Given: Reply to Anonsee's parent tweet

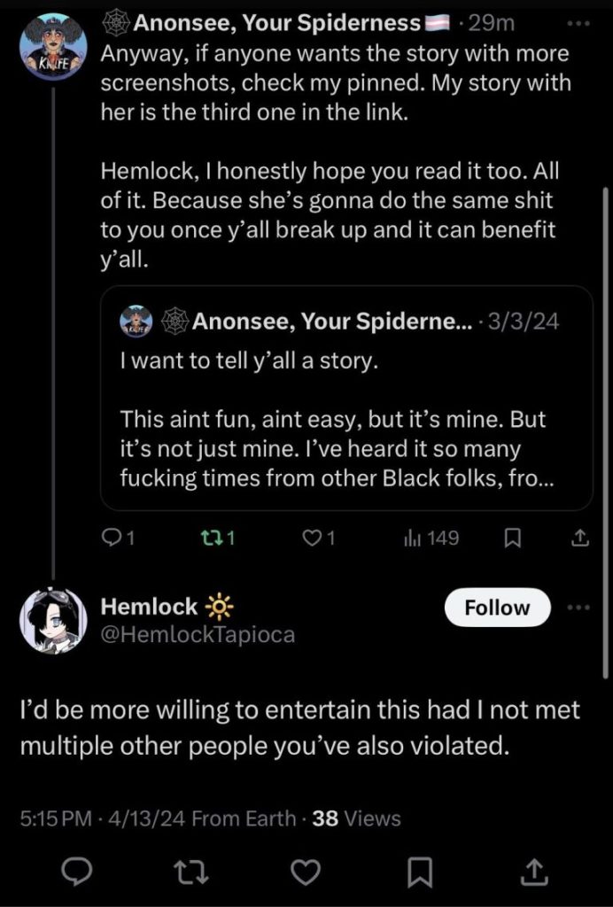Looking at the screenshot, I should (115, 538).
